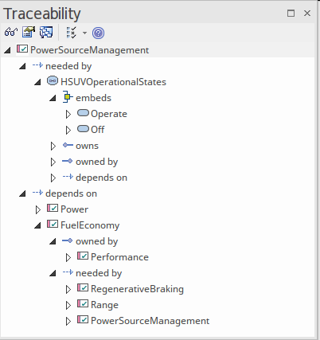
Task: Expand the owns relationship node
Action: tap(53, 146)
